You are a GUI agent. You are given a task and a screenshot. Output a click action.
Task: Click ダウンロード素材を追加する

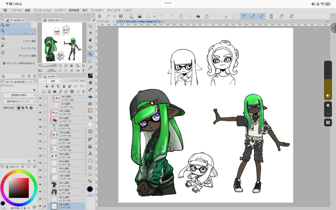coord(19,63)
